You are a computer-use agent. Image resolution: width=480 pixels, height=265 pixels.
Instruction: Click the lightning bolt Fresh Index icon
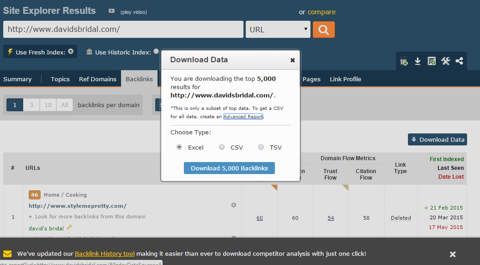tap(10, 52)
